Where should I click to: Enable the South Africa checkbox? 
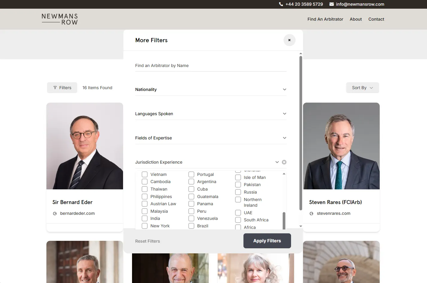(238, 220)
